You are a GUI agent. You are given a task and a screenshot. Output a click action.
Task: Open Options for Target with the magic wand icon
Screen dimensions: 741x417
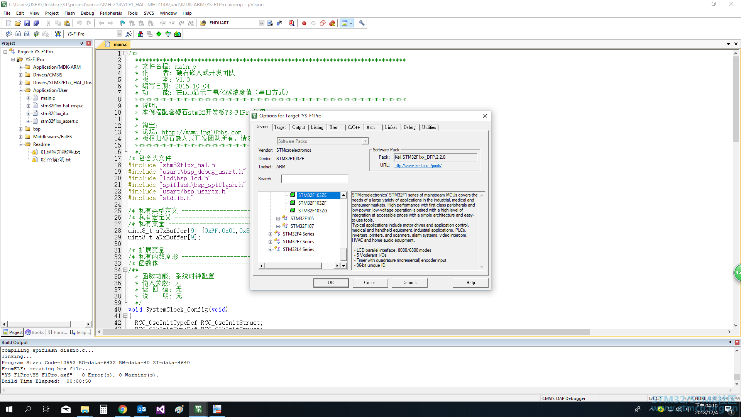(x=129, y=34)
